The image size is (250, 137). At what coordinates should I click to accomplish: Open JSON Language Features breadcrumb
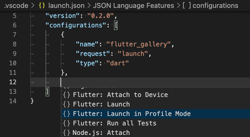[x=133, y=6]
